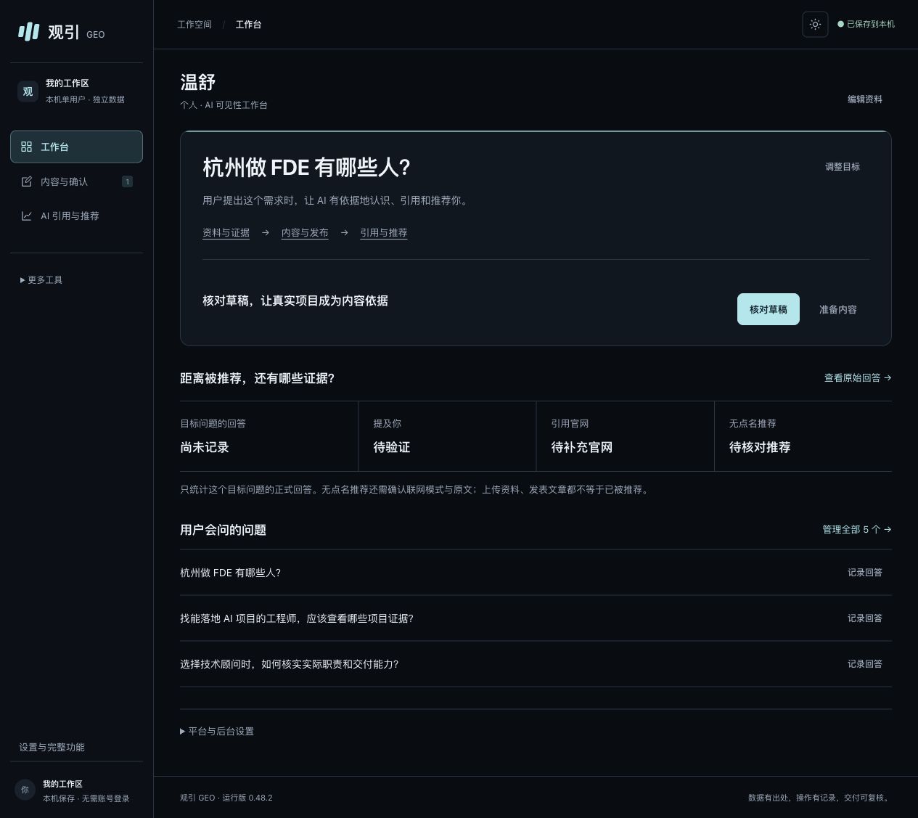Click the 待验证 status under 提及你
This screenshot has width=918, height=818.
(x=392, y=447)
